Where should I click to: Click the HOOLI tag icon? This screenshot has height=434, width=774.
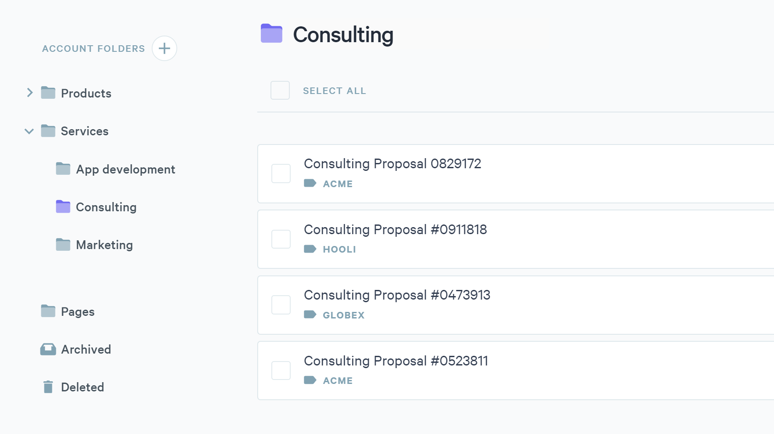coord(310,249)
